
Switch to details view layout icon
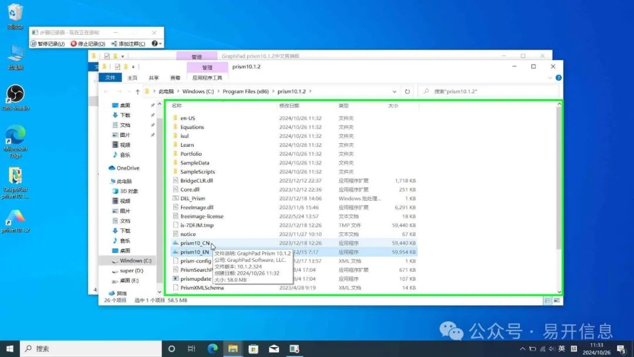[x=548, y=301]
